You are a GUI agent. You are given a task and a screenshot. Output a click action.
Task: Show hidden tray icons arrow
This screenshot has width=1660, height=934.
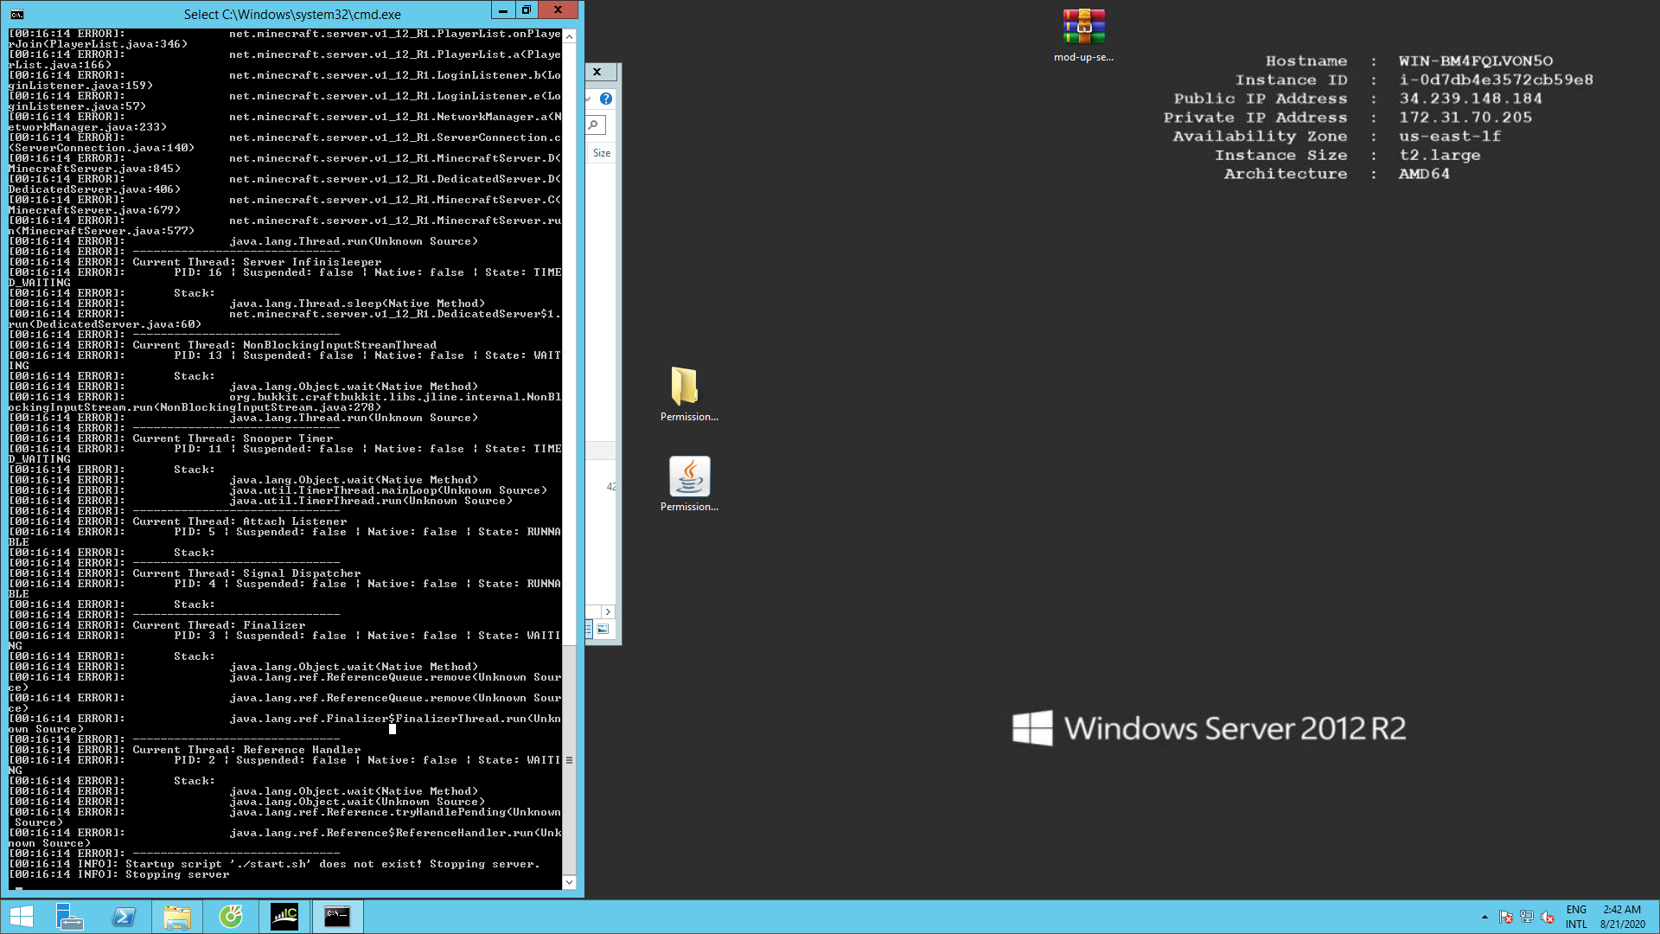[1484, 917]
